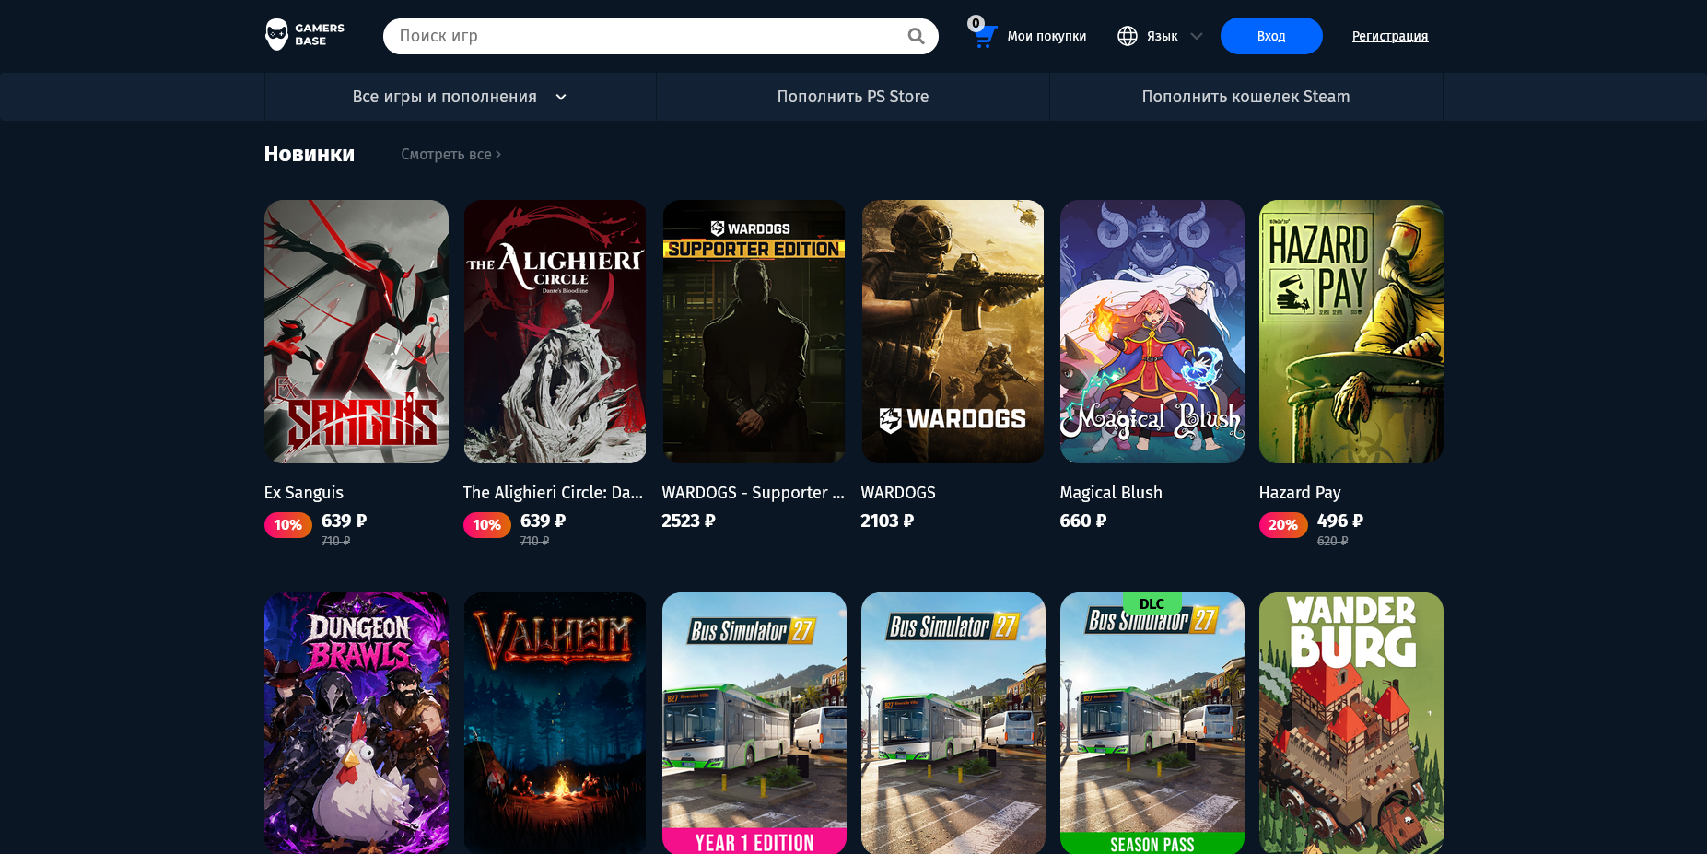Click Смотреть все link

[450, 154]
